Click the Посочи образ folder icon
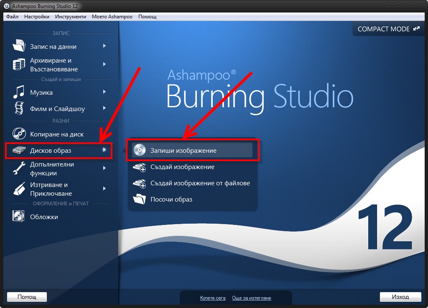428x308 pixels. coord(139,199)
